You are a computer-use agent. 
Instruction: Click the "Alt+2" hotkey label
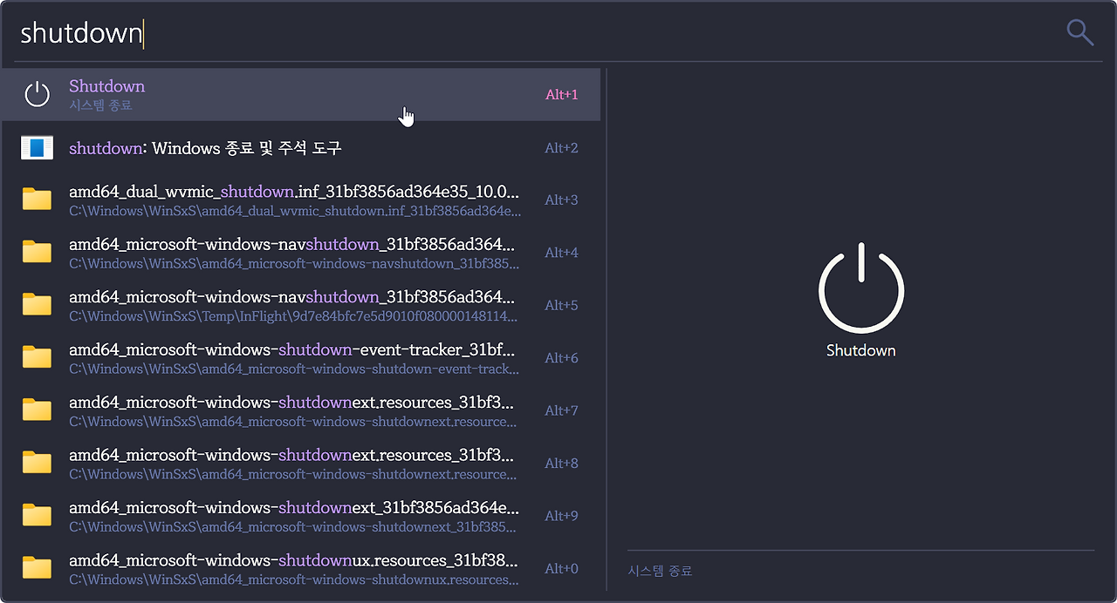pos(562,148)
